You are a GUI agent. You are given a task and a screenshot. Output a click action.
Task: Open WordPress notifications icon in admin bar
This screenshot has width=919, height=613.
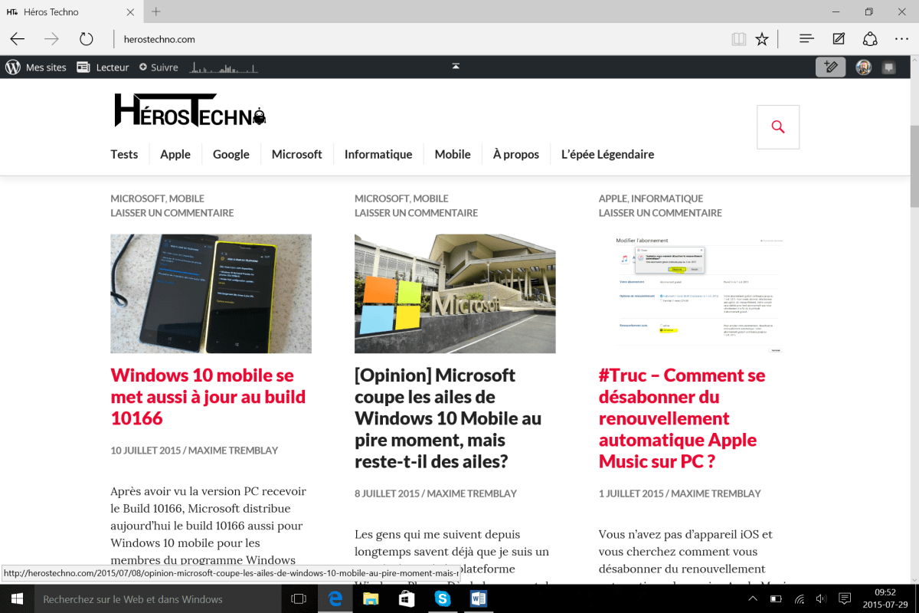889,67
